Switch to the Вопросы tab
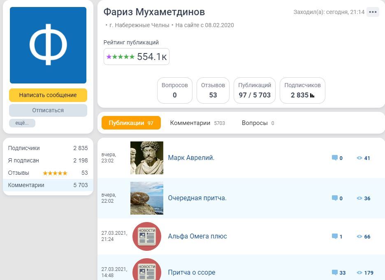 coord(257,123)
